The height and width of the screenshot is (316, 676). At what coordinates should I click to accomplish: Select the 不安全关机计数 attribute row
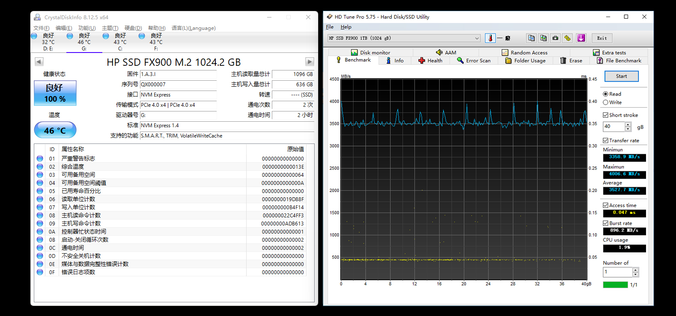tap(171, 256)
